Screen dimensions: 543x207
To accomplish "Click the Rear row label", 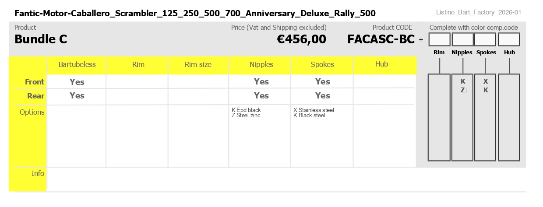I will [36, 96].
